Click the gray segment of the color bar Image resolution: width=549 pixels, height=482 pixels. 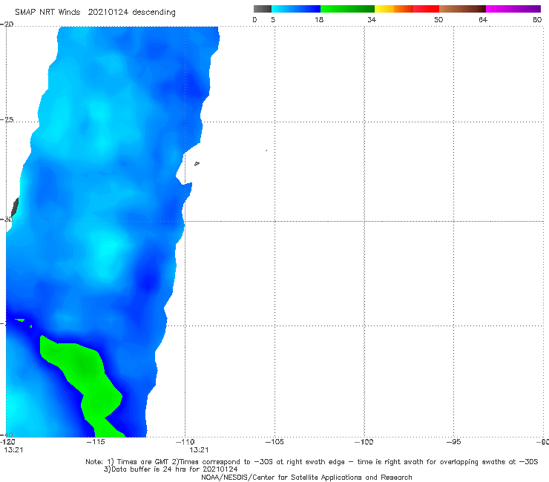click(x=263, y=9)
